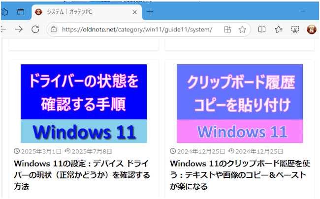Open the Windows 11のクリップボード履歴を使う article link
Viewport: 320px width, 199px height.
240,175
